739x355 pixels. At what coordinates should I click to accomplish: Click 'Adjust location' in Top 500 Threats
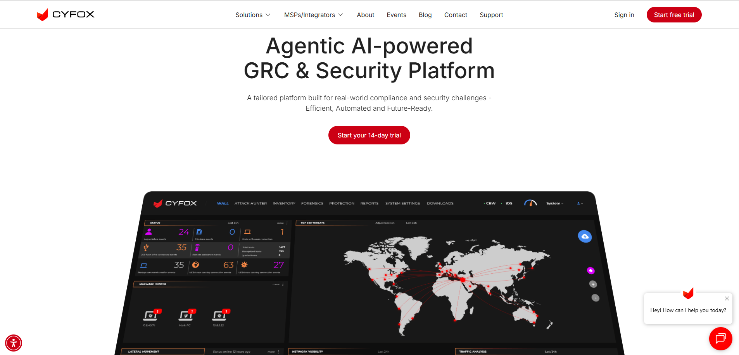pyautogui.click(x=385, y=223)
